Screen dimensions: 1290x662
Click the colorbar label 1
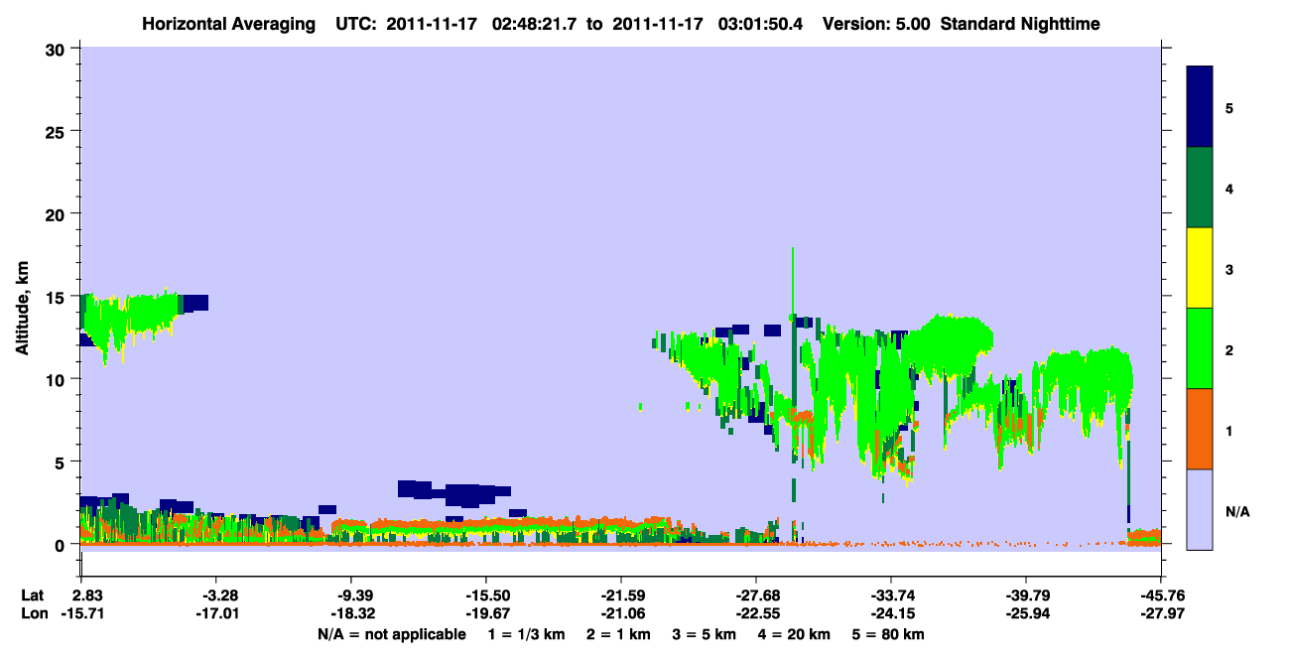tap(1229, 430)
